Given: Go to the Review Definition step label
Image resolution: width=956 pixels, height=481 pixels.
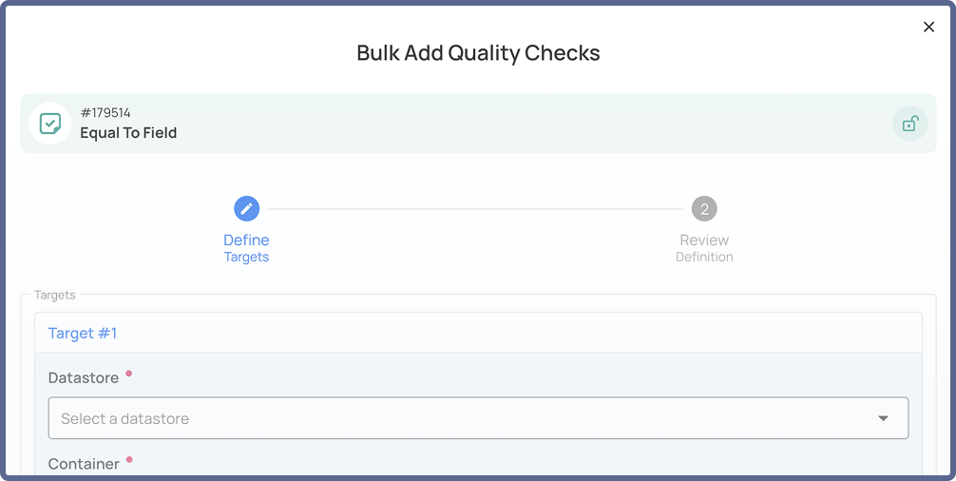Looking at the screenshot, I should (x=704, y=248).
